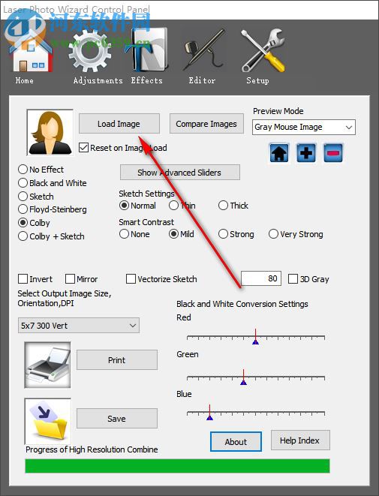
Task: Click the input field showing 80
Action: [x=261, y=278]
